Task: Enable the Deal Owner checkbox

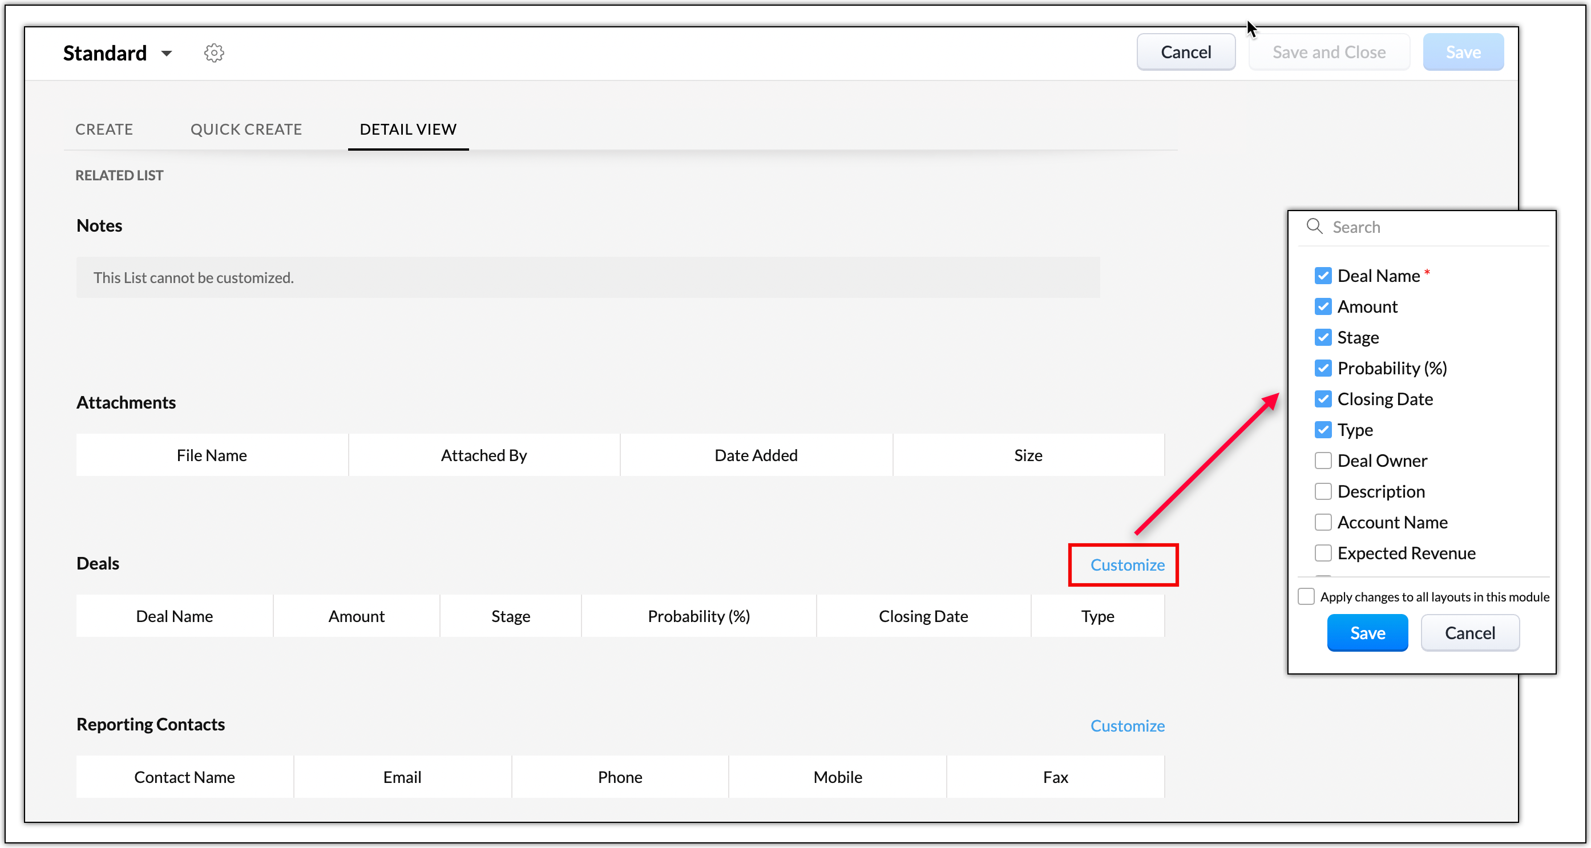Action: coord(1323,461)
